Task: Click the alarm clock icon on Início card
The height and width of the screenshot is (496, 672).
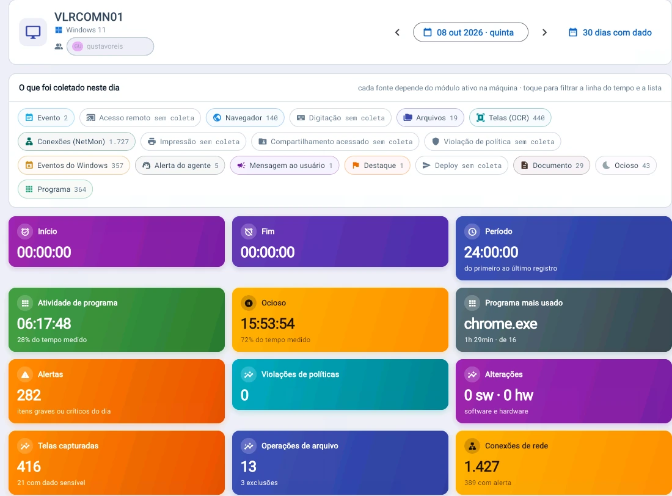Action: tap(25, 232)
